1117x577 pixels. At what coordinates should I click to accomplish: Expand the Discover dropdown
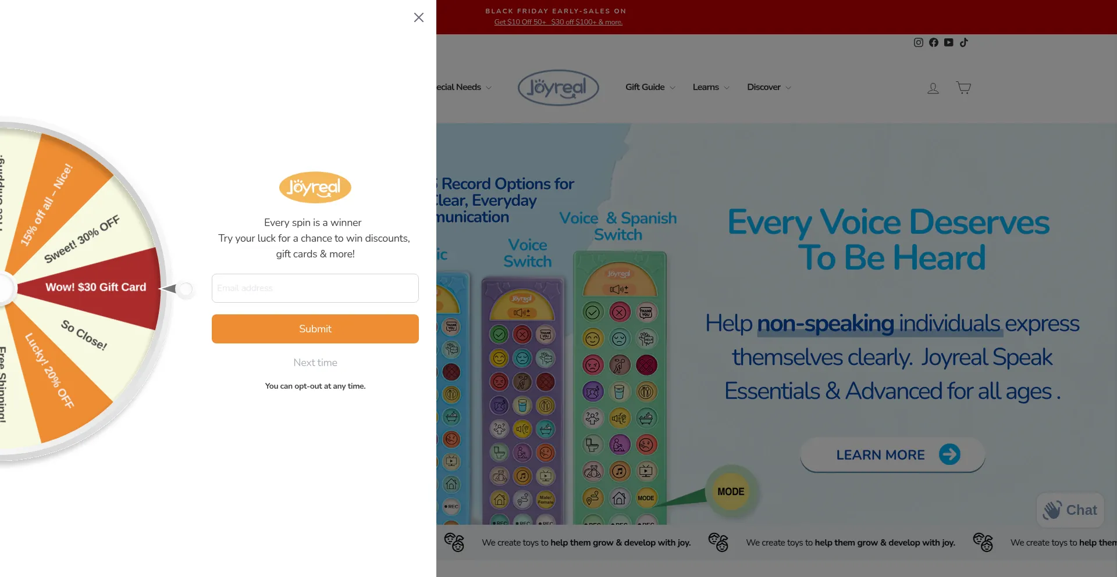(x=769, y=87)
